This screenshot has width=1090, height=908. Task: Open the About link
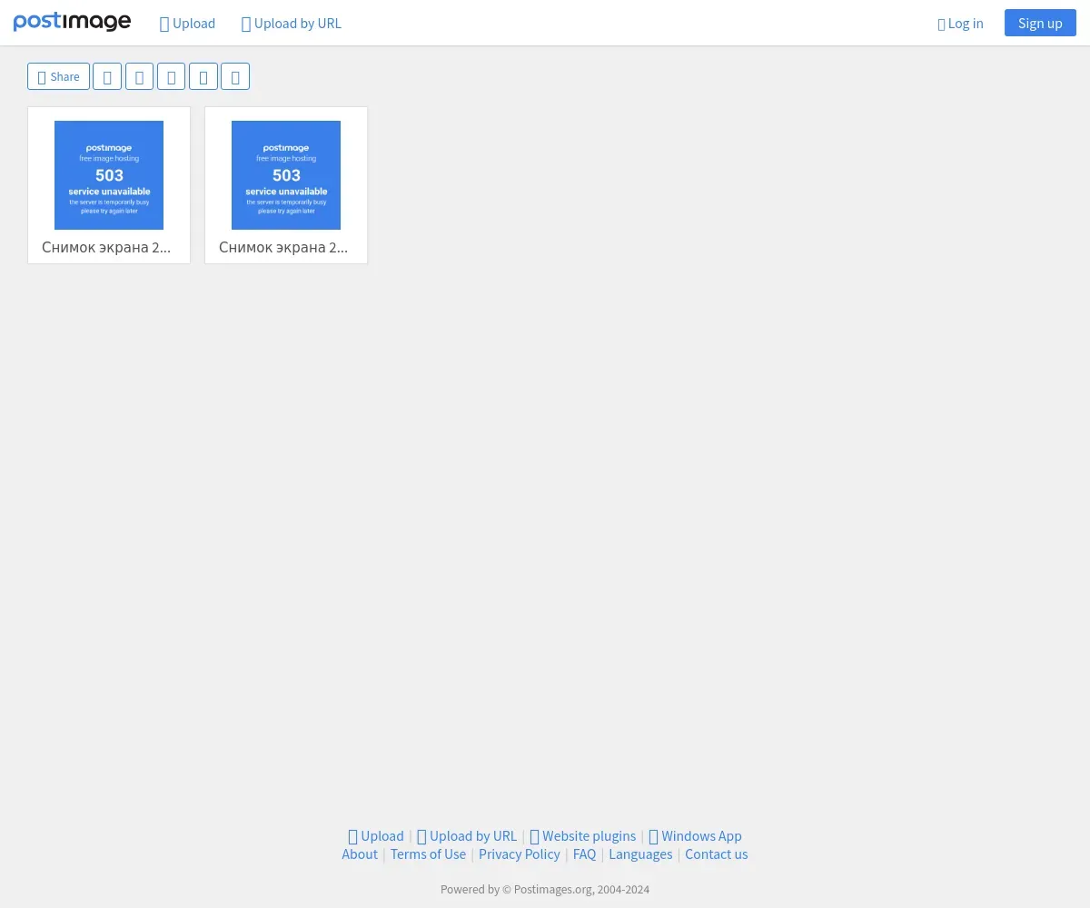[360, 854]
